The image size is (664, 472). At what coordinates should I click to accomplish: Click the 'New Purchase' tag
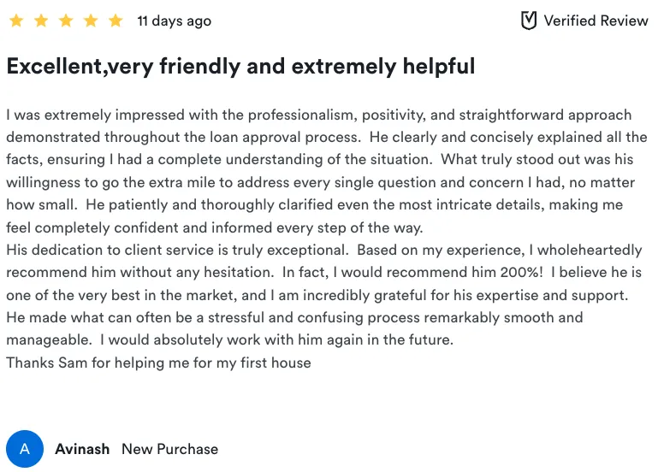(x=169, y=449)
